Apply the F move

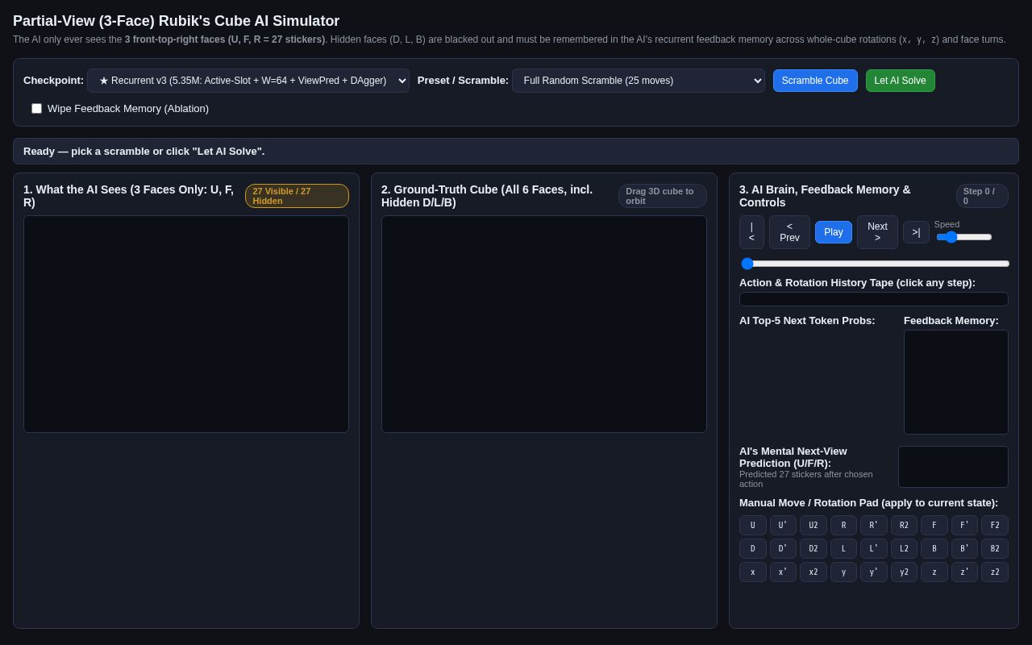[934, 526]
